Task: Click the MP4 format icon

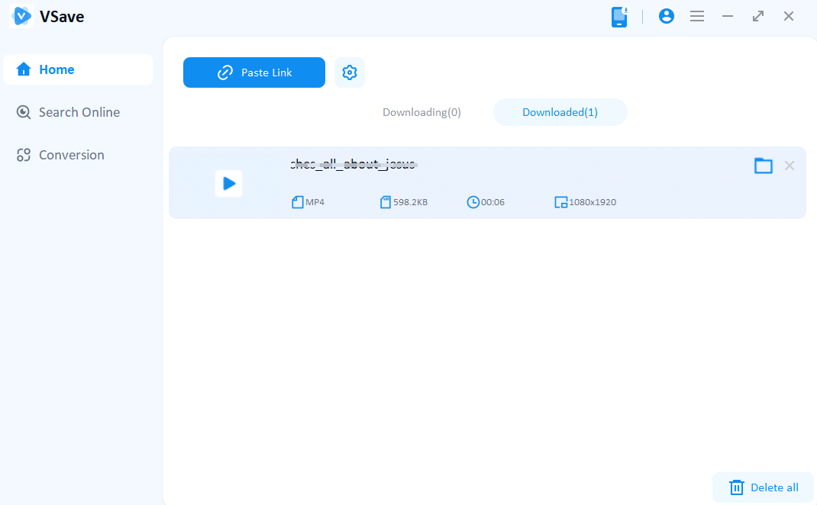Action: point(298,202)
